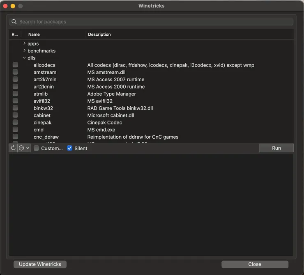Check the allcodecs checkbox
Screen dimensions: 304x275
click(x=15, y=65)
